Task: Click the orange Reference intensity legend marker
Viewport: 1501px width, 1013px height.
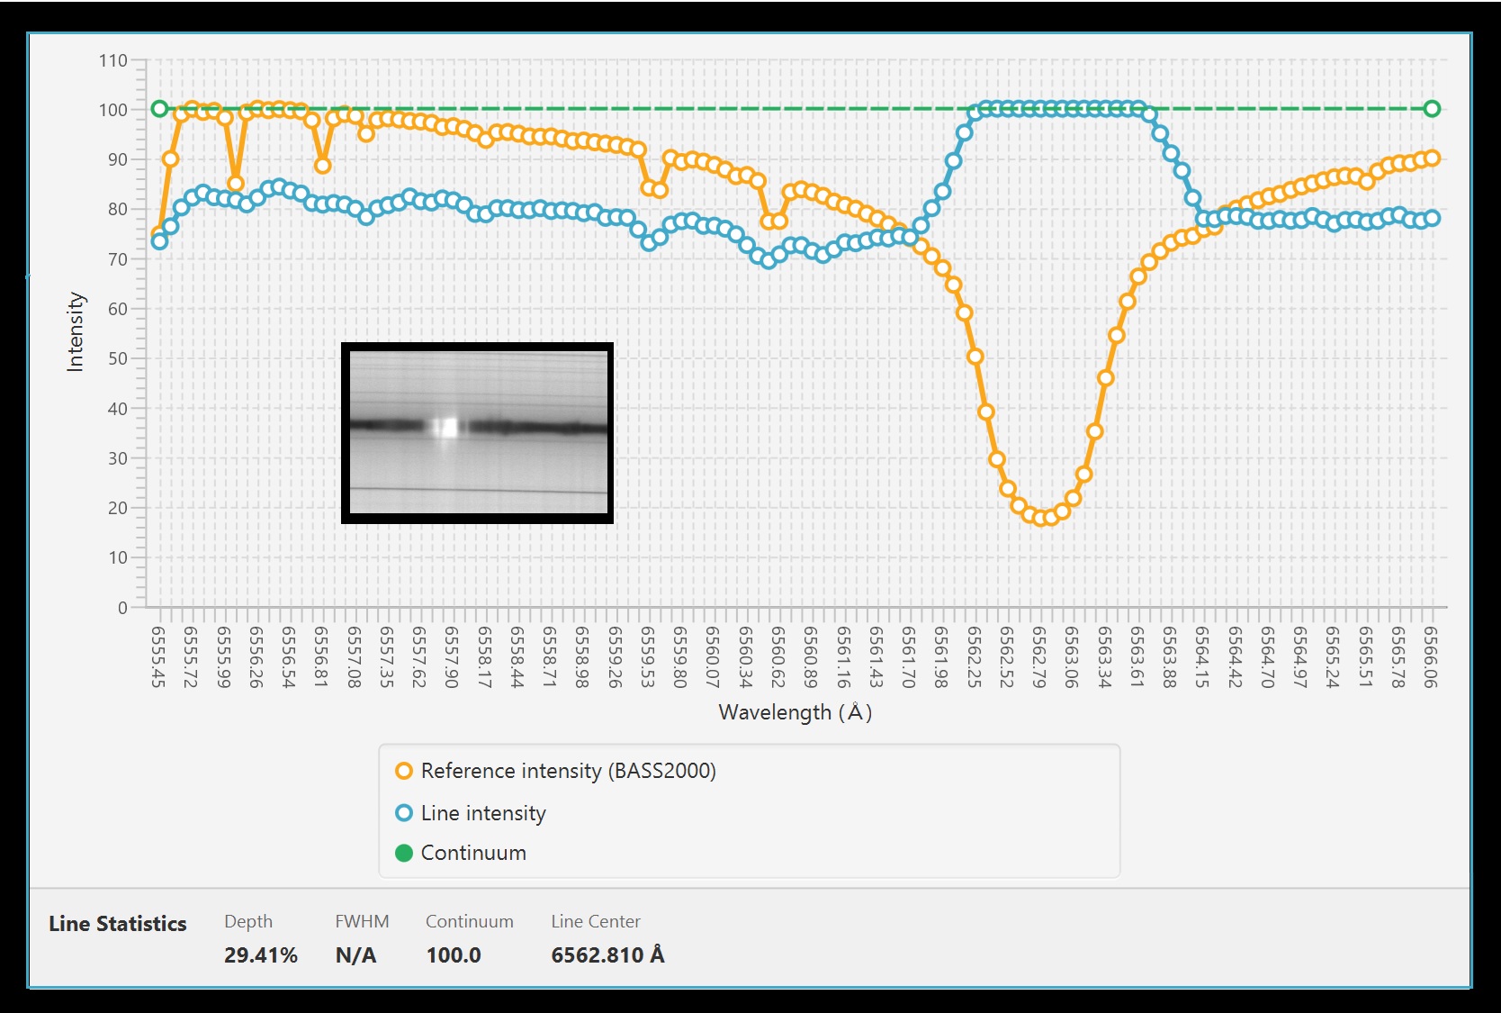Action: point(404,771)
